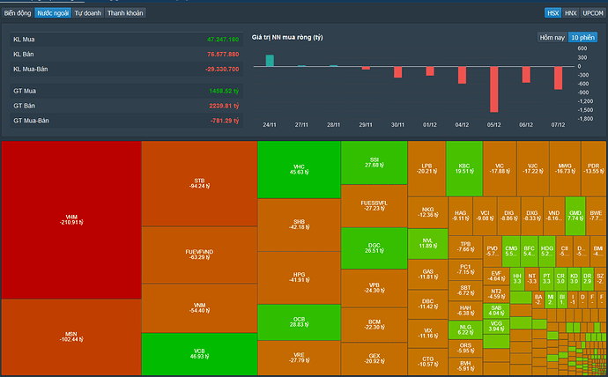This screenshot has height=377, width=608.
Task: Select the MWG heatmap tile
Action: coord(565,168)
